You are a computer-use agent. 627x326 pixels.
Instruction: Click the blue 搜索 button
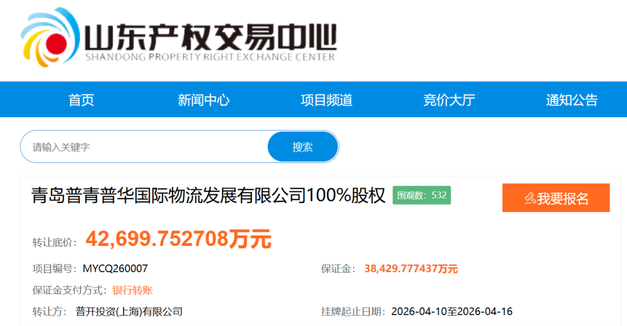[302, 147]
